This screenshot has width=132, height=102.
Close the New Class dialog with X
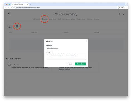click(x=86, y=41)
